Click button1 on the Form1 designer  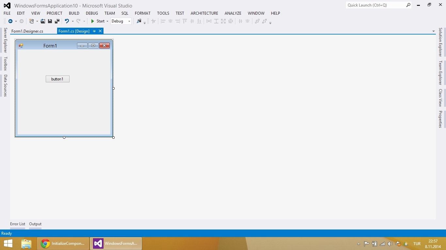pyautogui.click(x=57, y=79)
